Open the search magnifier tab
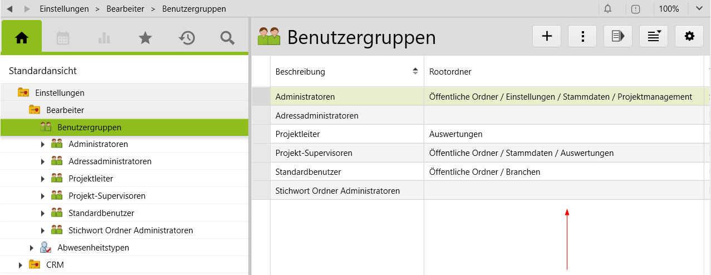This screenshot has width=711, height=275. [227, 38]
